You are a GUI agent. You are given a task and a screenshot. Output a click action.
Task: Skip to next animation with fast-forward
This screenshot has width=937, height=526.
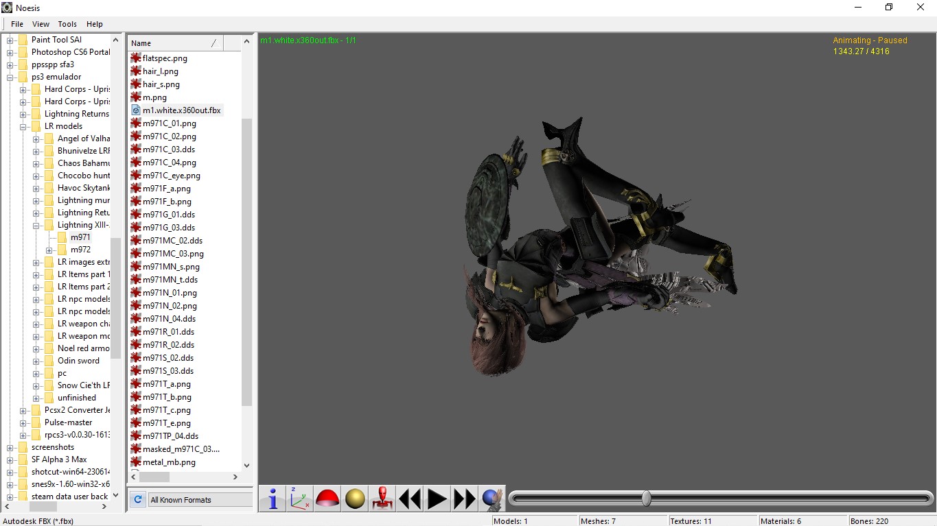point(465,499)
